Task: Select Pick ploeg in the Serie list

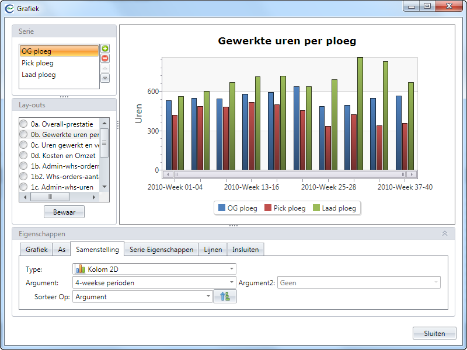Action: 37,63
